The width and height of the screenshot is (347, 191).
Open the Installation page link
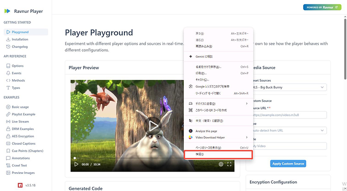click(x=20, y=39)
